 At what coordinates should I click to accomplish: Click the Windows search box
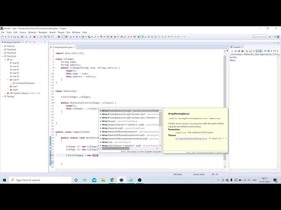click(x=40, y=180)
